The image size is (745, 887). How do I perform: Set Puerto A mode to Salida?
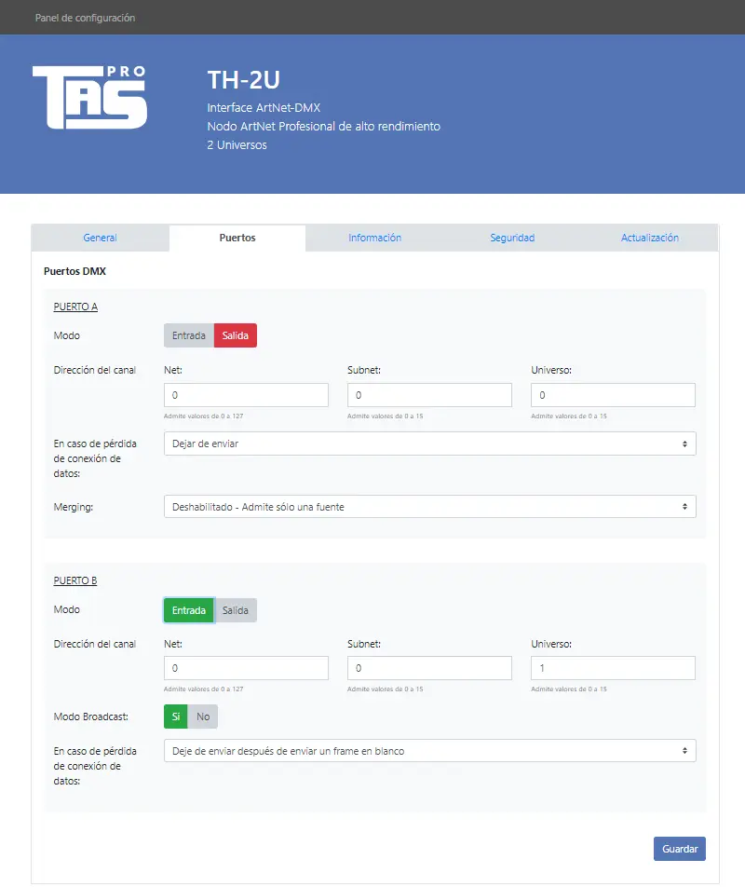pyautogui.click(x=235, y=335)
